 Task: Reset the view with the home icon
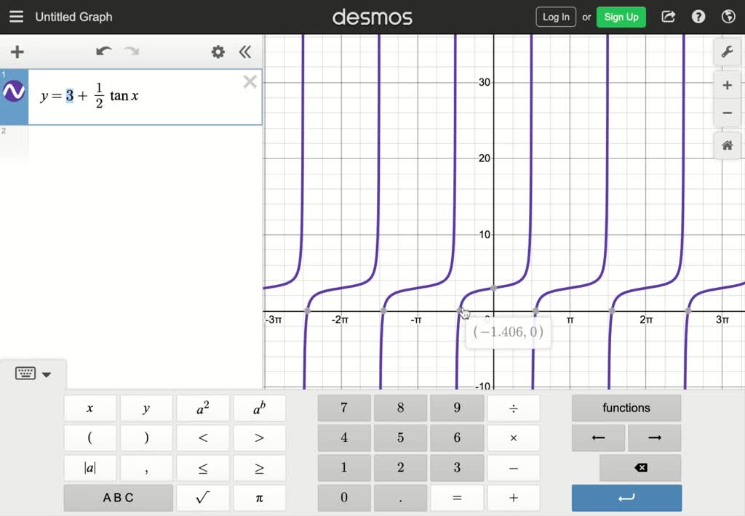click(727, 145)
